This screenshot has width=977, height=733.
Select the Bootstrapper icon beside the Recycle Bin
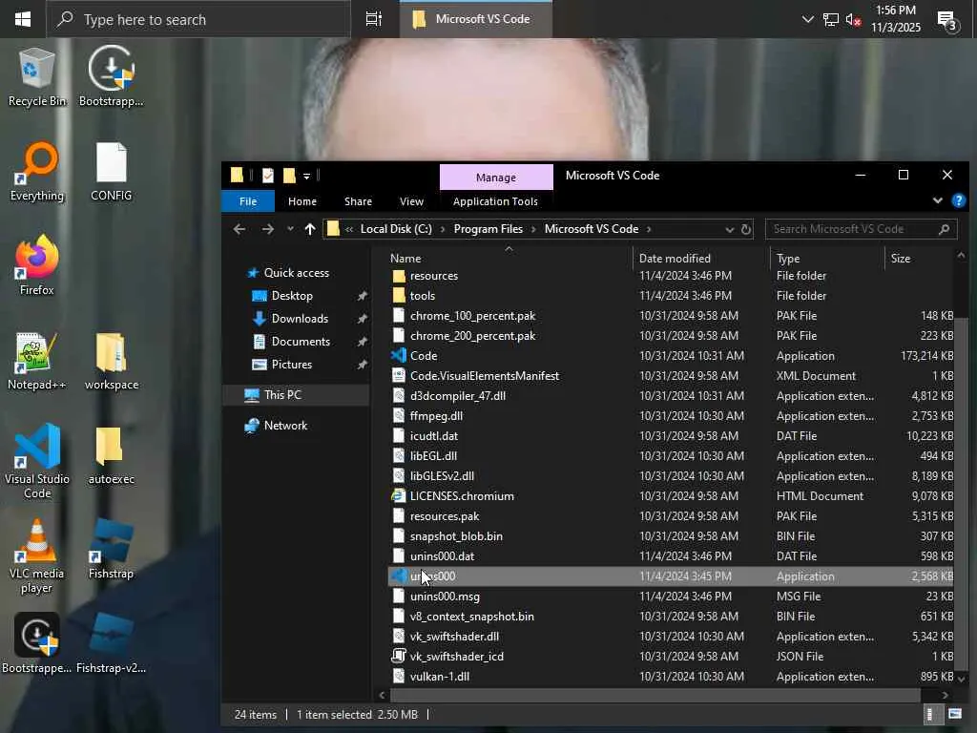[x=111, y=76]
